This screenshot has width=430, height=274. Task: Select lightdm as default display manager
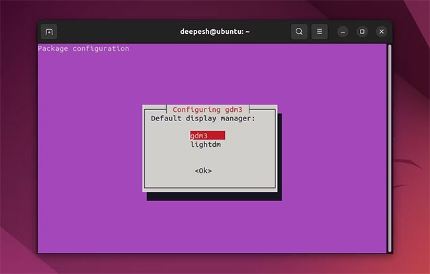tap(205, 144)
